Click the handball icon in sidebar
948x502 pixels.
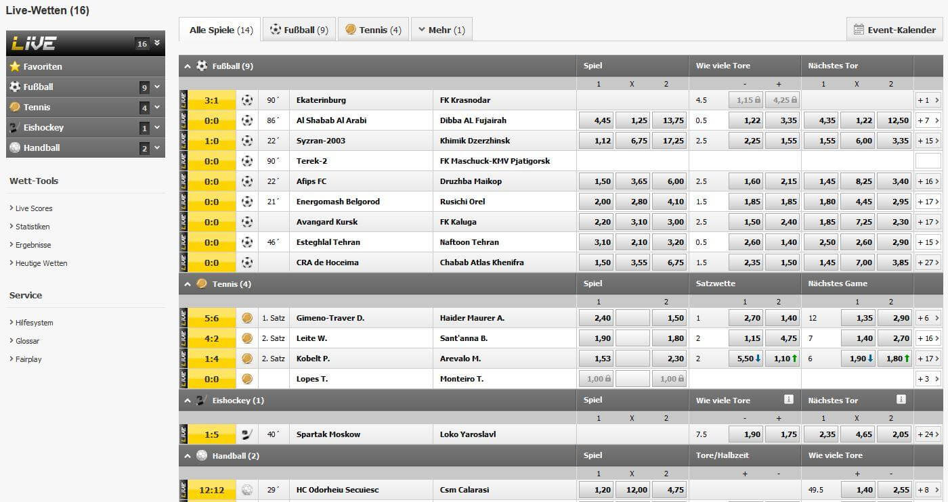(x=15, y=147)
